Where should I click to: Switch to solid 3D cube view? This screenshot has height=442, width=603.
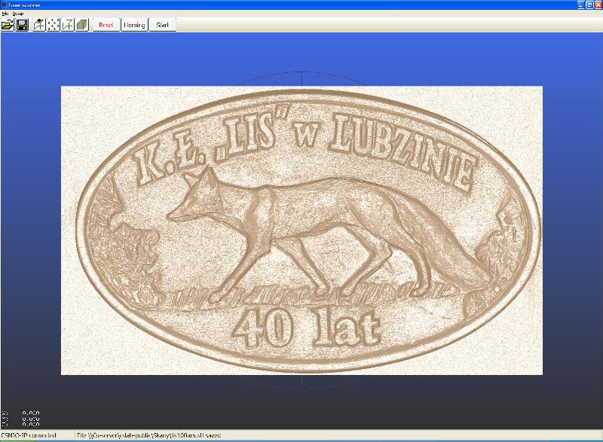click(x=82, y=25)
